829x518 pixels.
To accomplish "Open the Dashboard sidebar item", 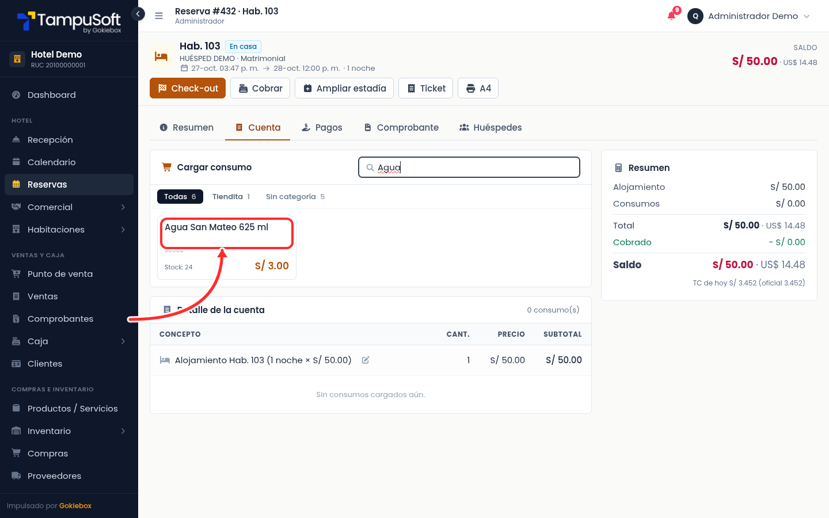I will coord(69,95).
